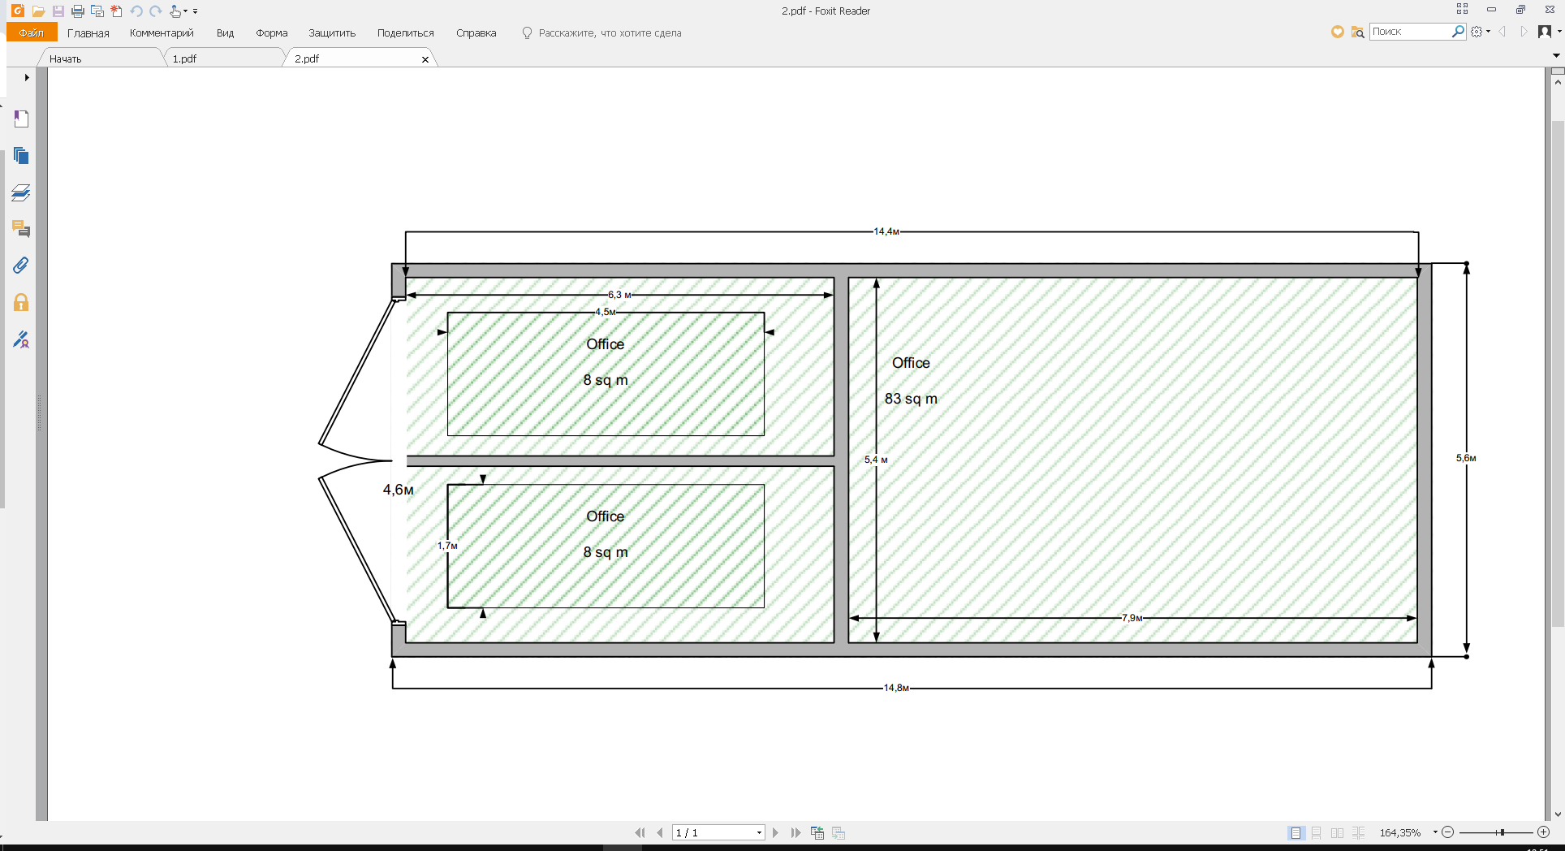Click the orange Файл button

[32, 33]
